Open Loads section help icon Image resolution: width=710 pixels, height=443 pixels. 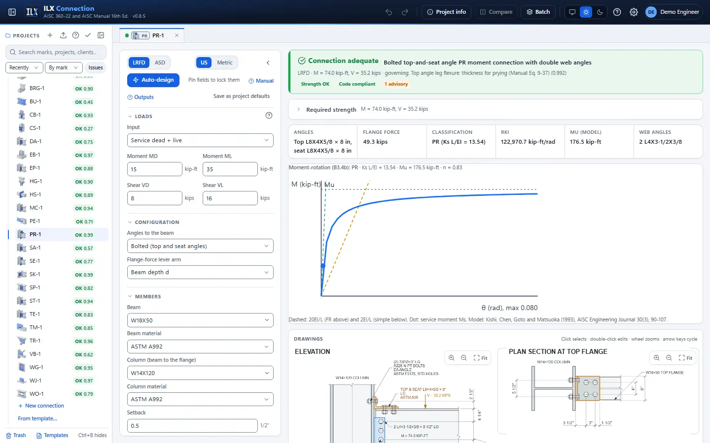tap(269, 116)
